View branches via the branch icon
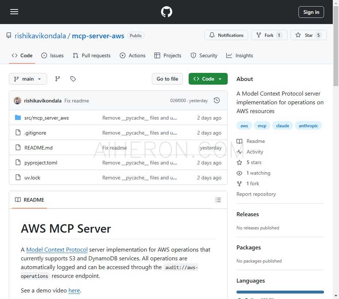The height and width of the screenshot is (299, 339). click(x=58, y=79)
